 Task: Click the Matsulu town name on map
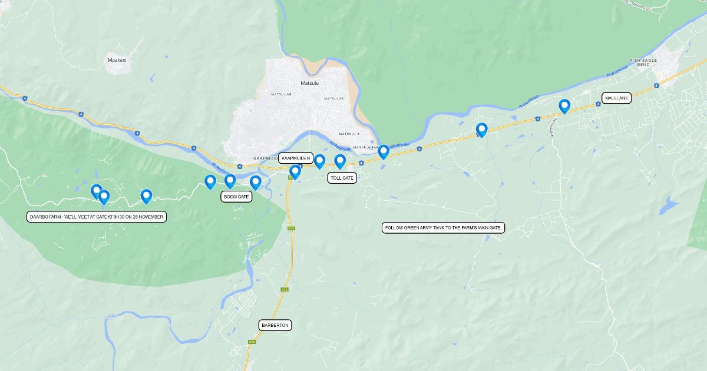click(309, 84)
